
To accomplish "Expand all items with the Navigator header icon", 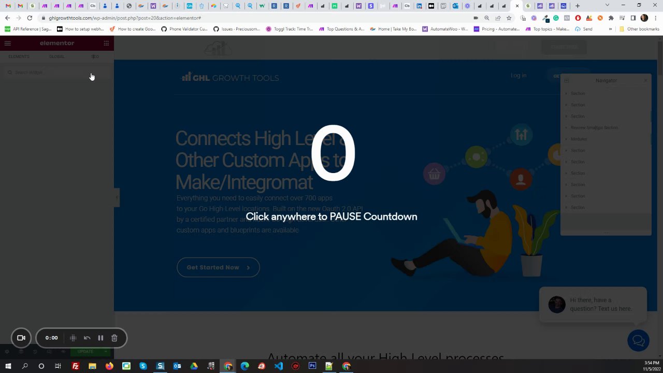I will tap(566, 80).
